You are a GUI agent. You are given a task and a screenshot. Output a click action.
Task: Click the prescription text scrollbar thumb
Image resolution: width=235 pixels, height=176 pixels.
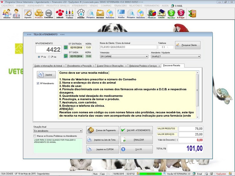pyautogui.click(x=197, y=90)
